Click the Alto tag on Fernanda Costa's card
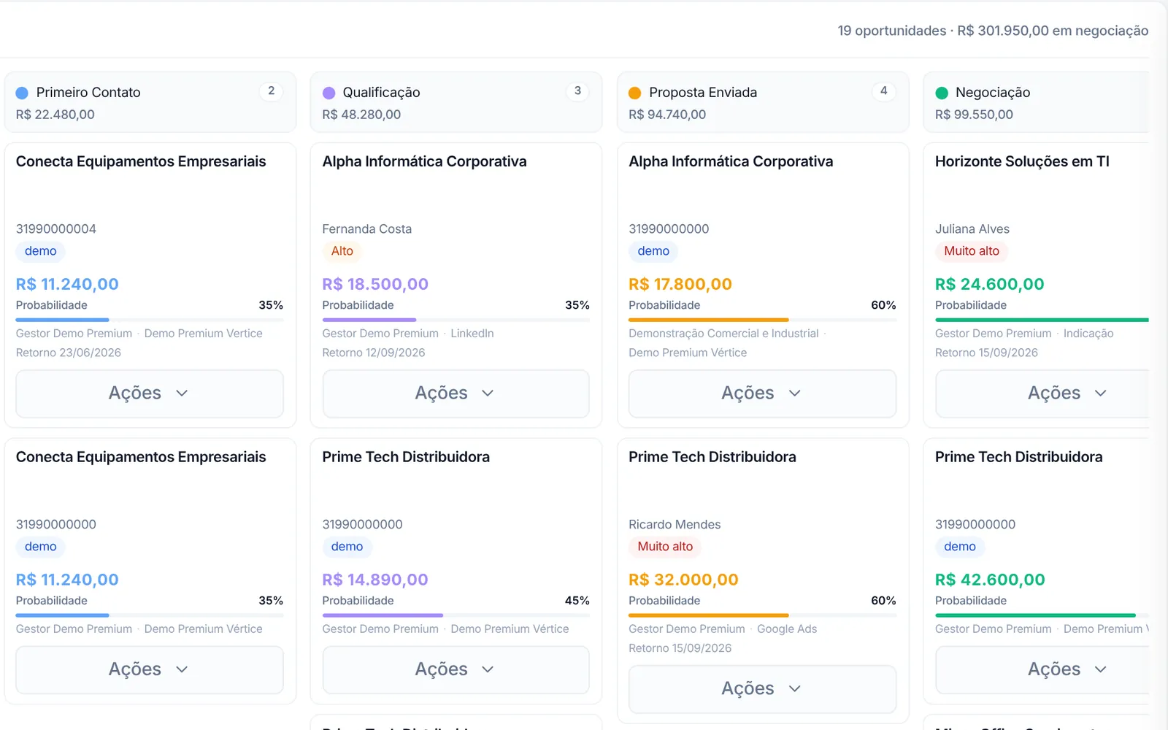 tap(342, 251)
